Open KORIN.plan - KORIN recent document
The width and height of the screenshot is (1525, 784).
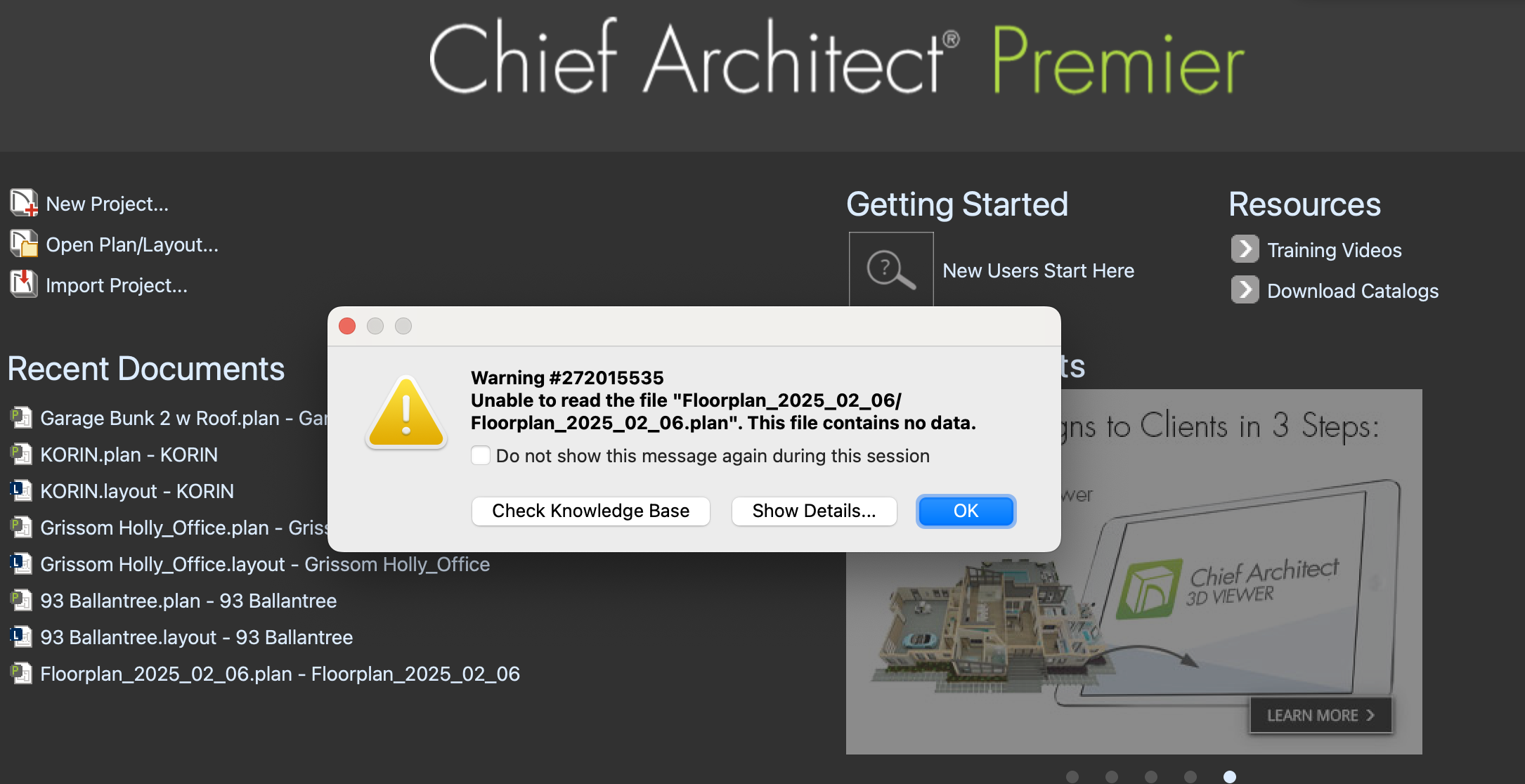[129, 455]
